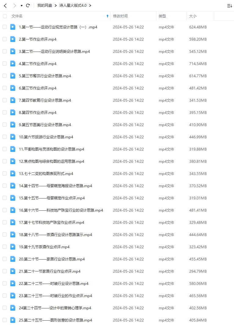Open 25.第二十五节——图形创意的设计思路.mp4
This screenshot has width=234, height=327.
[55, 320]
